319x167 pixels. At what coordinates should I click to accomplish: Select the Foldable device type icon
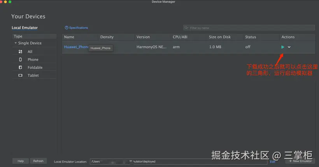point(20,68)
